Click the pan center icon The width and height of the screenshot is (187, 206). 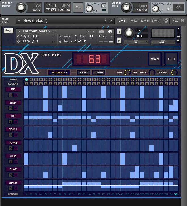136,42
